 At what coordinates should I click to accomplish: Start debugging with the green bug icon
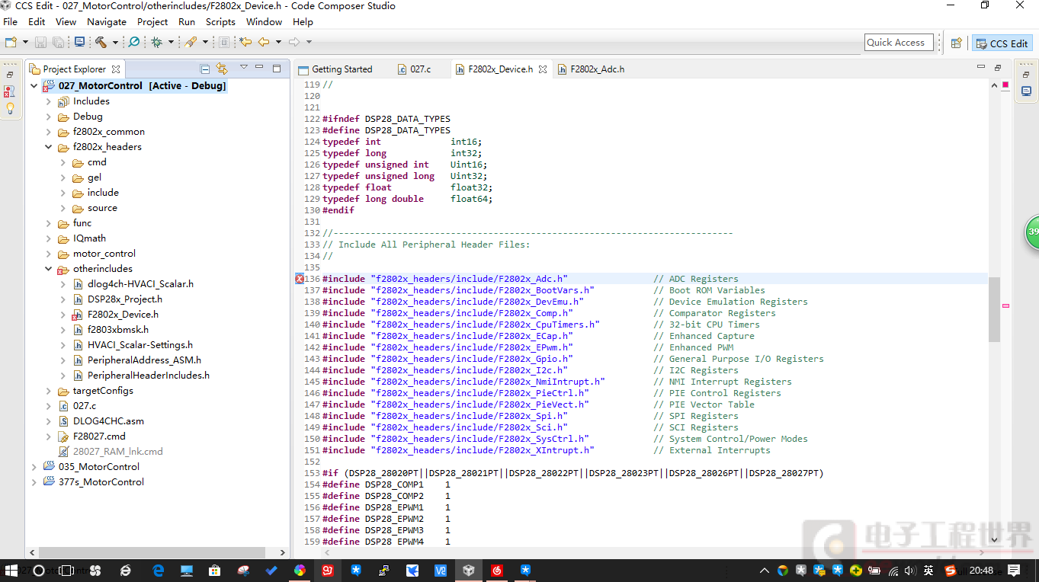point(156,43)
